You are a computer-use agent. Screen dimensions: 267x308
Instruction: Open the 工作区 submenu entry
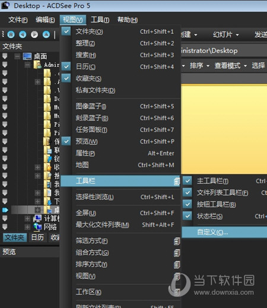click(120, 292)
